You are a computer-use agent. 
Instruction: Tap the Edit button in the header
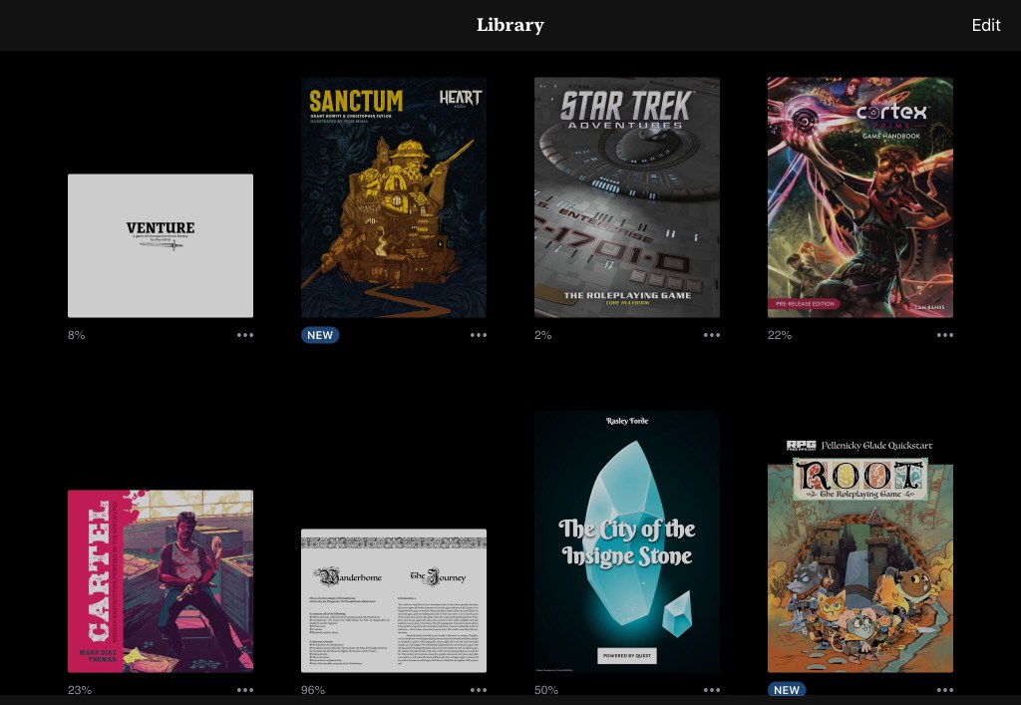[x=985, y=26]
